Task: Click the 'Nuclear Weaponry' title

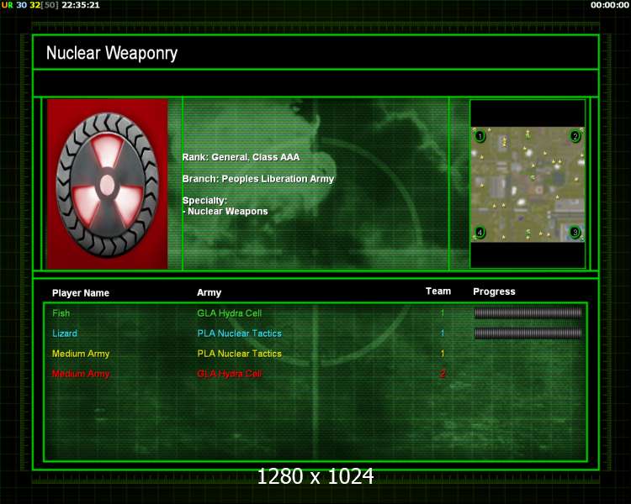Action: pyautogui.click(x=112, y=53)
